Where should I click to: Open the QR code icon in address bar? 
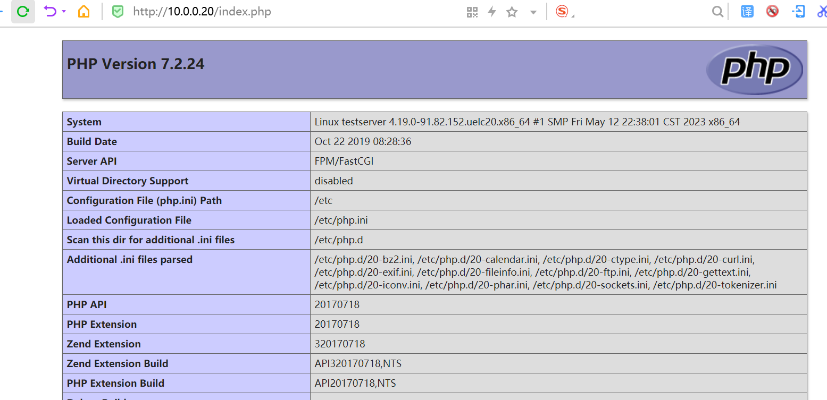(472, 12)
